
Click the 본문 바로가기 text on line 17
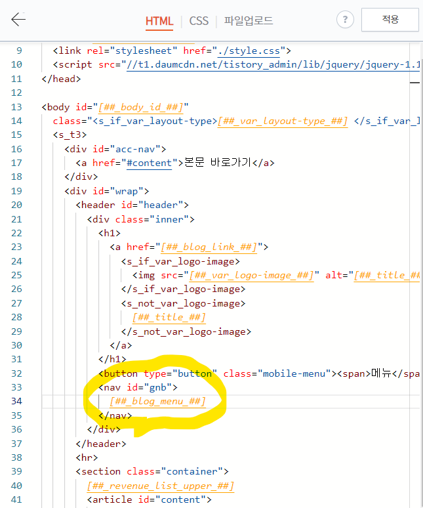(x=218, y=162)
